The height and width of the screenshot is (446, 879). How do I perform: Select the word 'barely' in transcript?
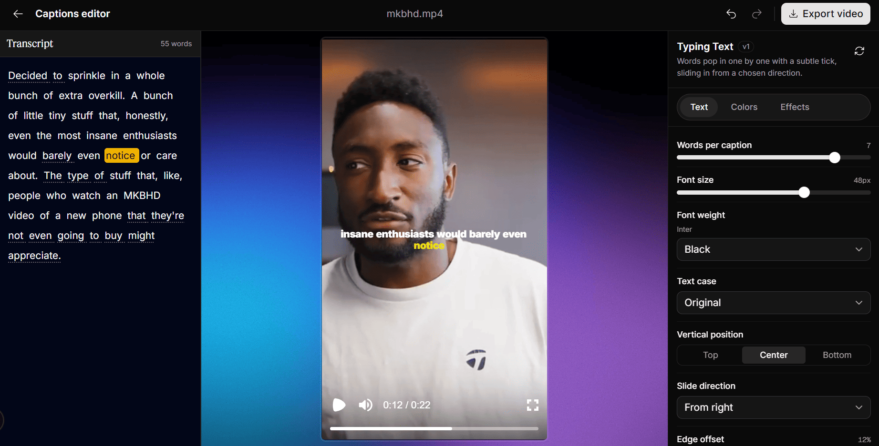pyautogui.click(x=57, y=156)
